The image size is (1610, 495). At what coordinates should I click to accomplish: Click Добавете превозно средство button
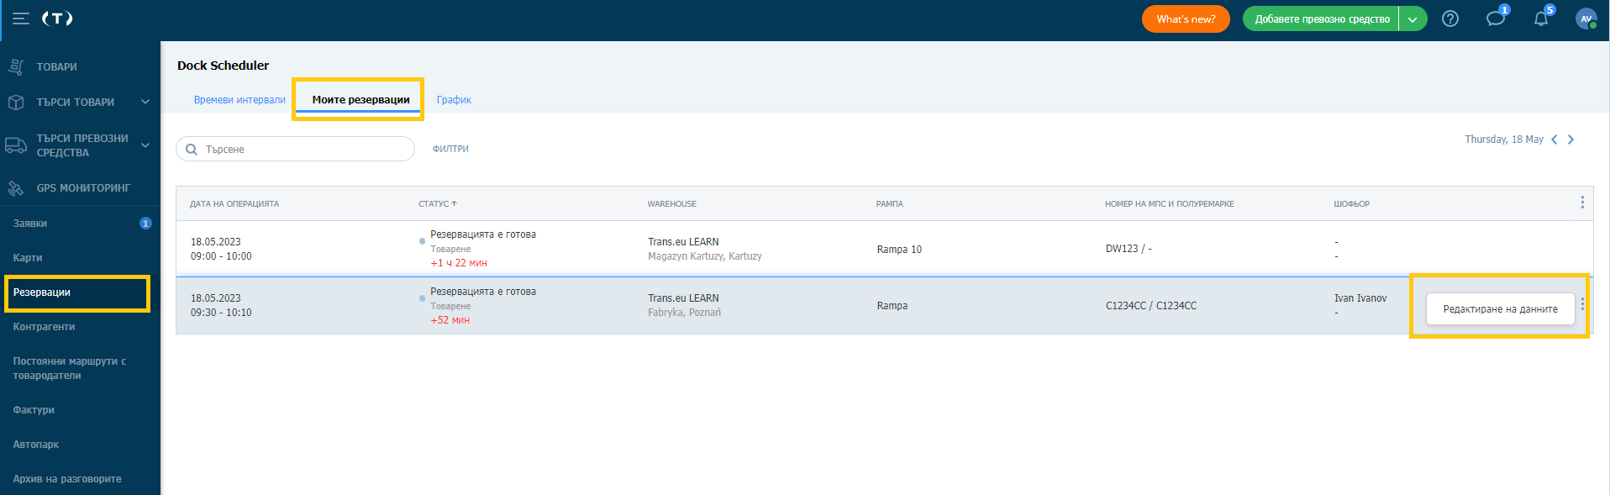tap(1322, 18)
